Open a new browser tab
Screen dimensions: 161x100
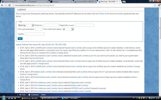[x=124, y=2]
